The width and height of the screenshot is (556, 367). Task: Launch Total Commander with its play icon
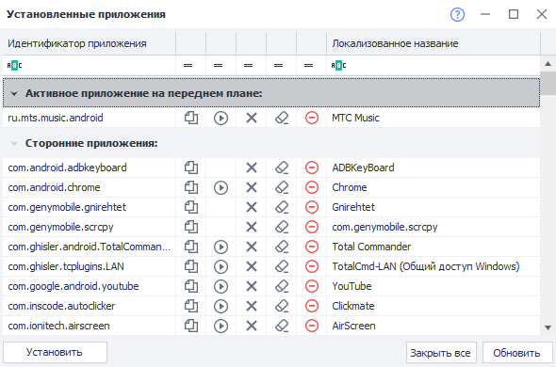(x=221, y=247)
